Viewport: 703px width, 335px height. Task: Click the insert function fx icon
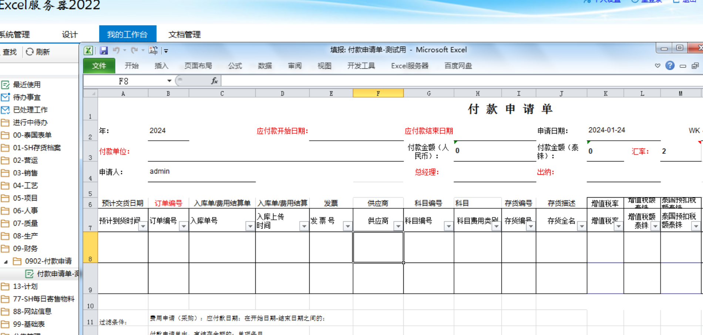[x=214, y=81]
